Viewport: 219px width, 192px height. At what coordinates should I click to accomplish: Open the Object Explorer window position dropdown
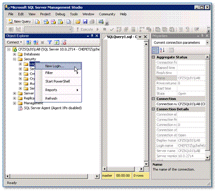tap(88, 36)
